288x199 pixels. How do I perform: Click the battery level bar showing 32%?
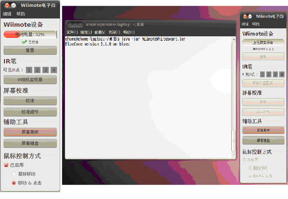(x=30, y=35)
